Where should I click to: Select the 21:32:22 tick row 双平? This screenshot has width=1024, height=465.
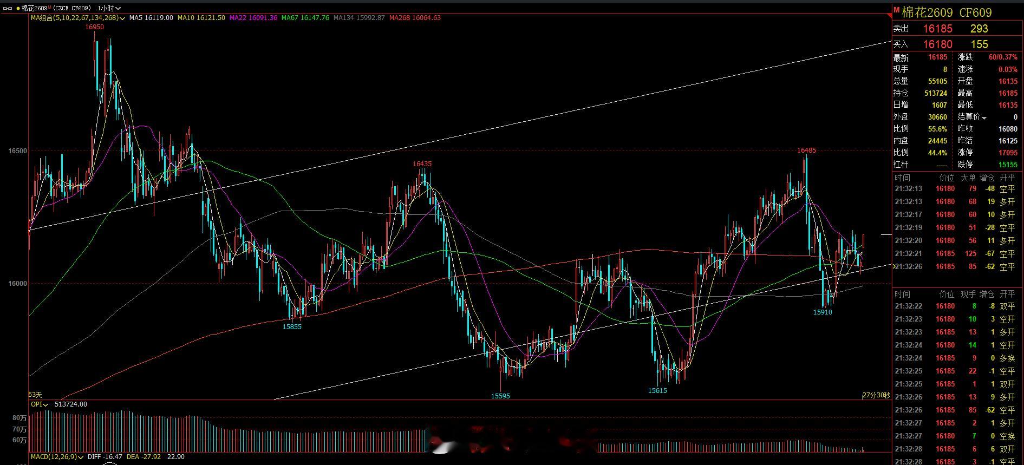pyautogui.click(x=956, y=306)
